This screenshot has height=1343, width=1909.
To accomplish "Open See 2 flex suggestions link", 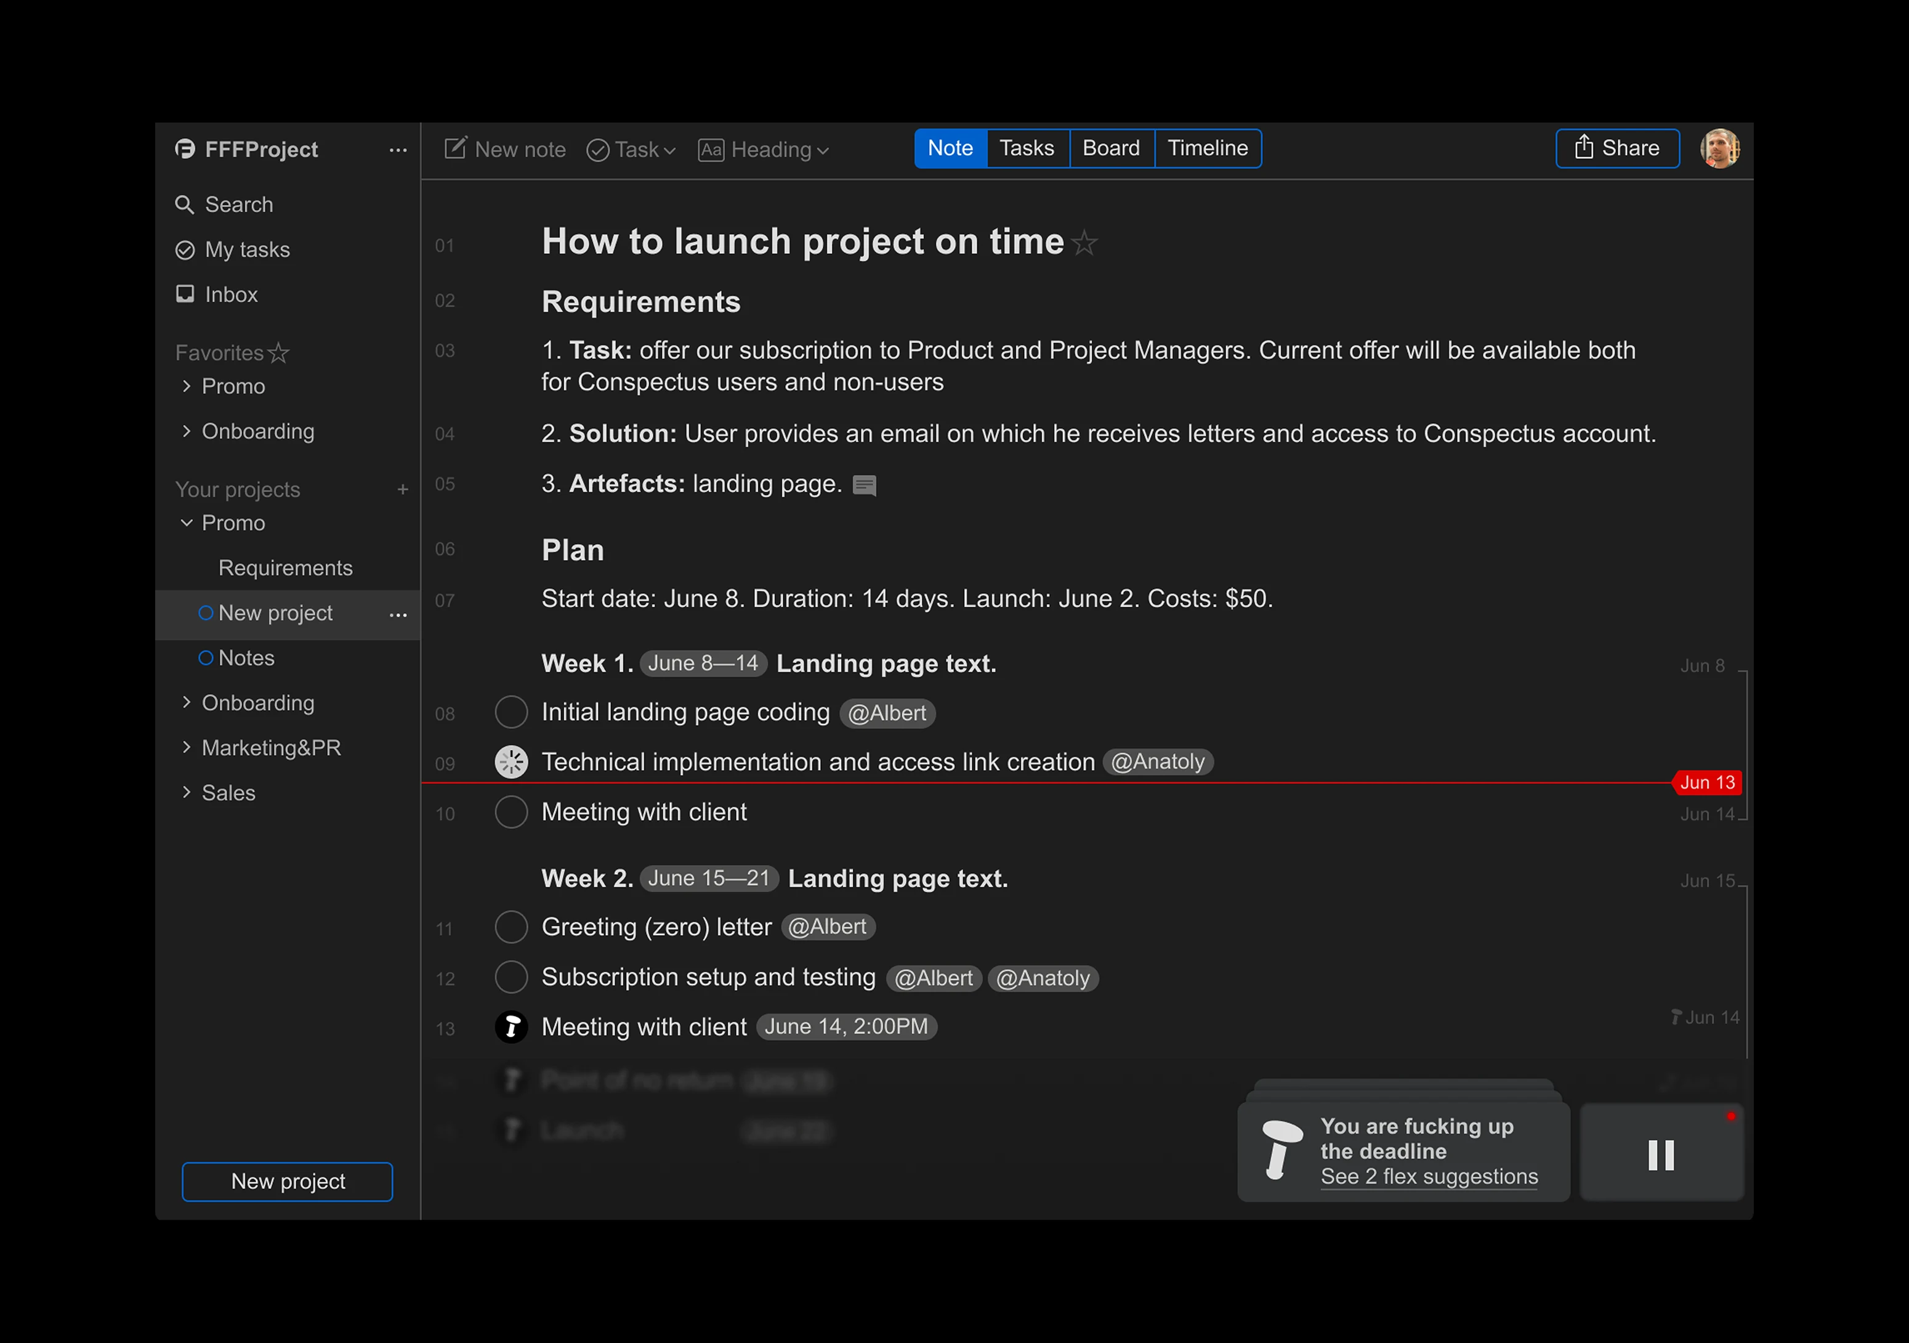I will point(1429,1177).
